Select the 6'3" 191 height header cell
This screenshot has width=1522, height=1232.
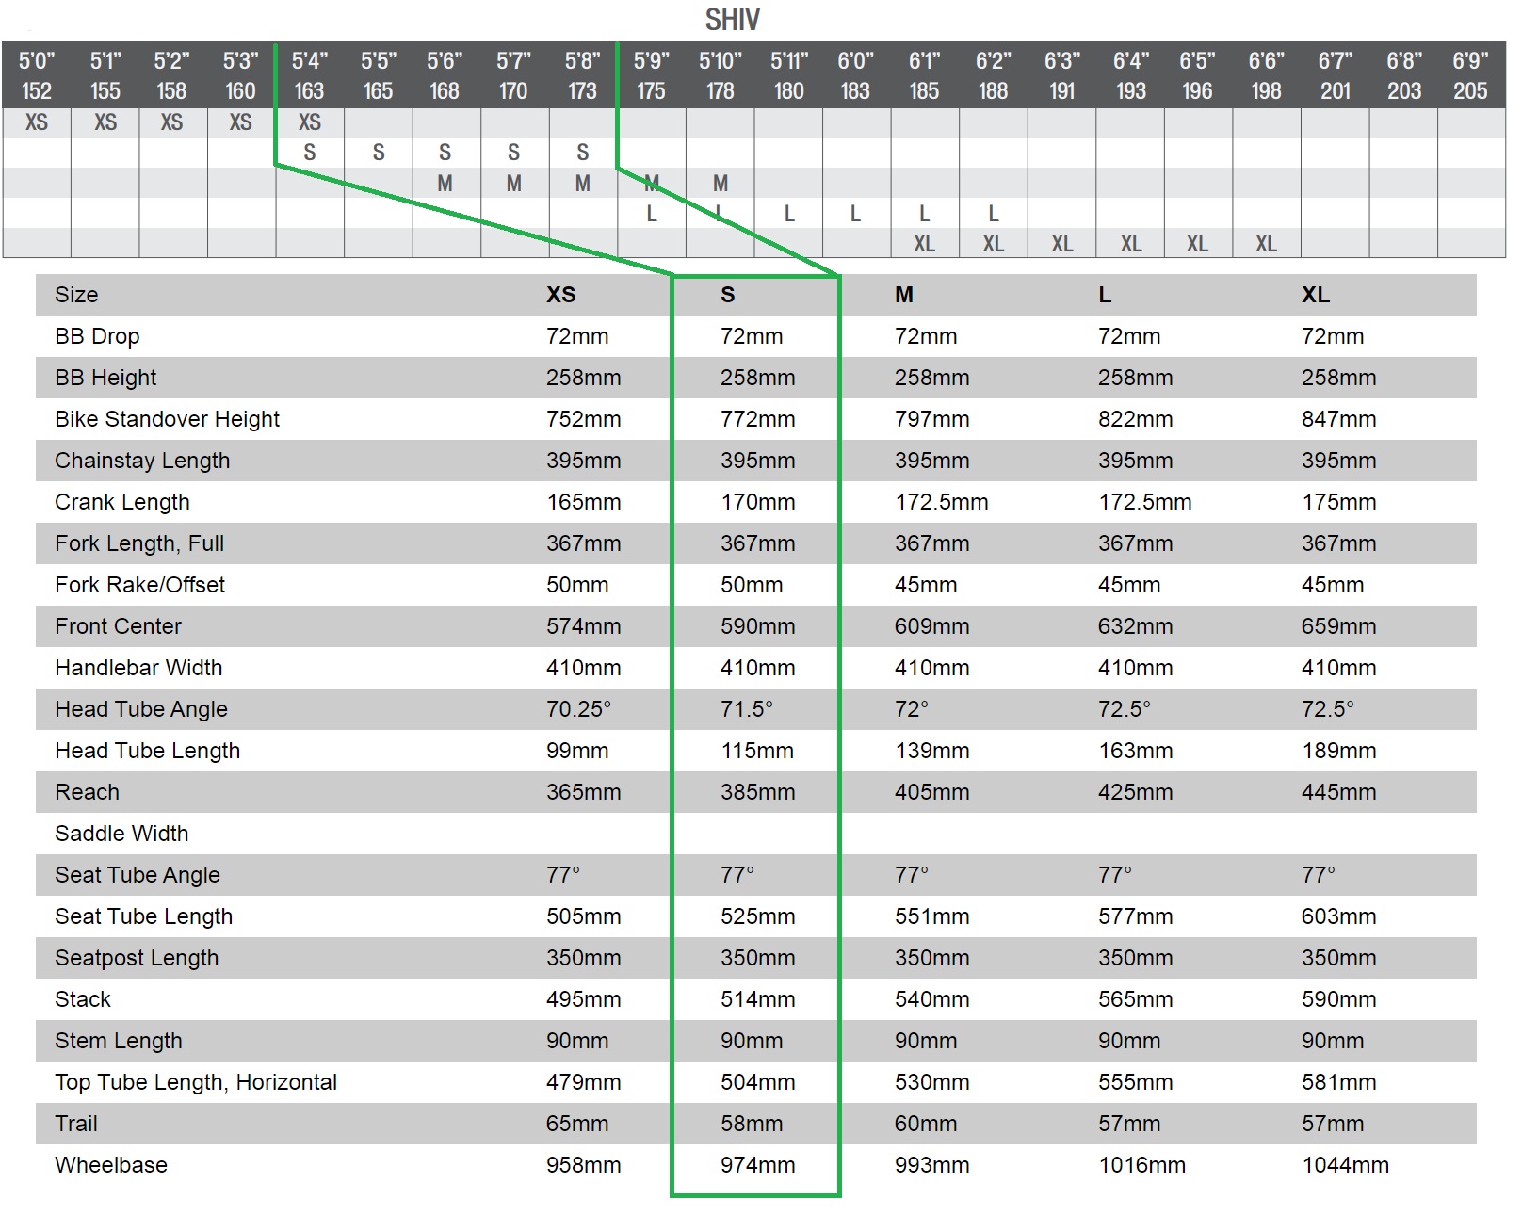click(1061, 75)
